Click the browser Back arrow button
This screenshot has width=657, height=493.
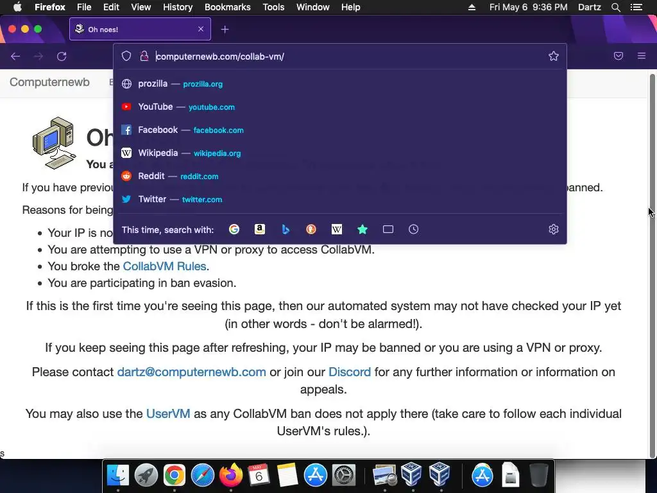click(15, 56)
